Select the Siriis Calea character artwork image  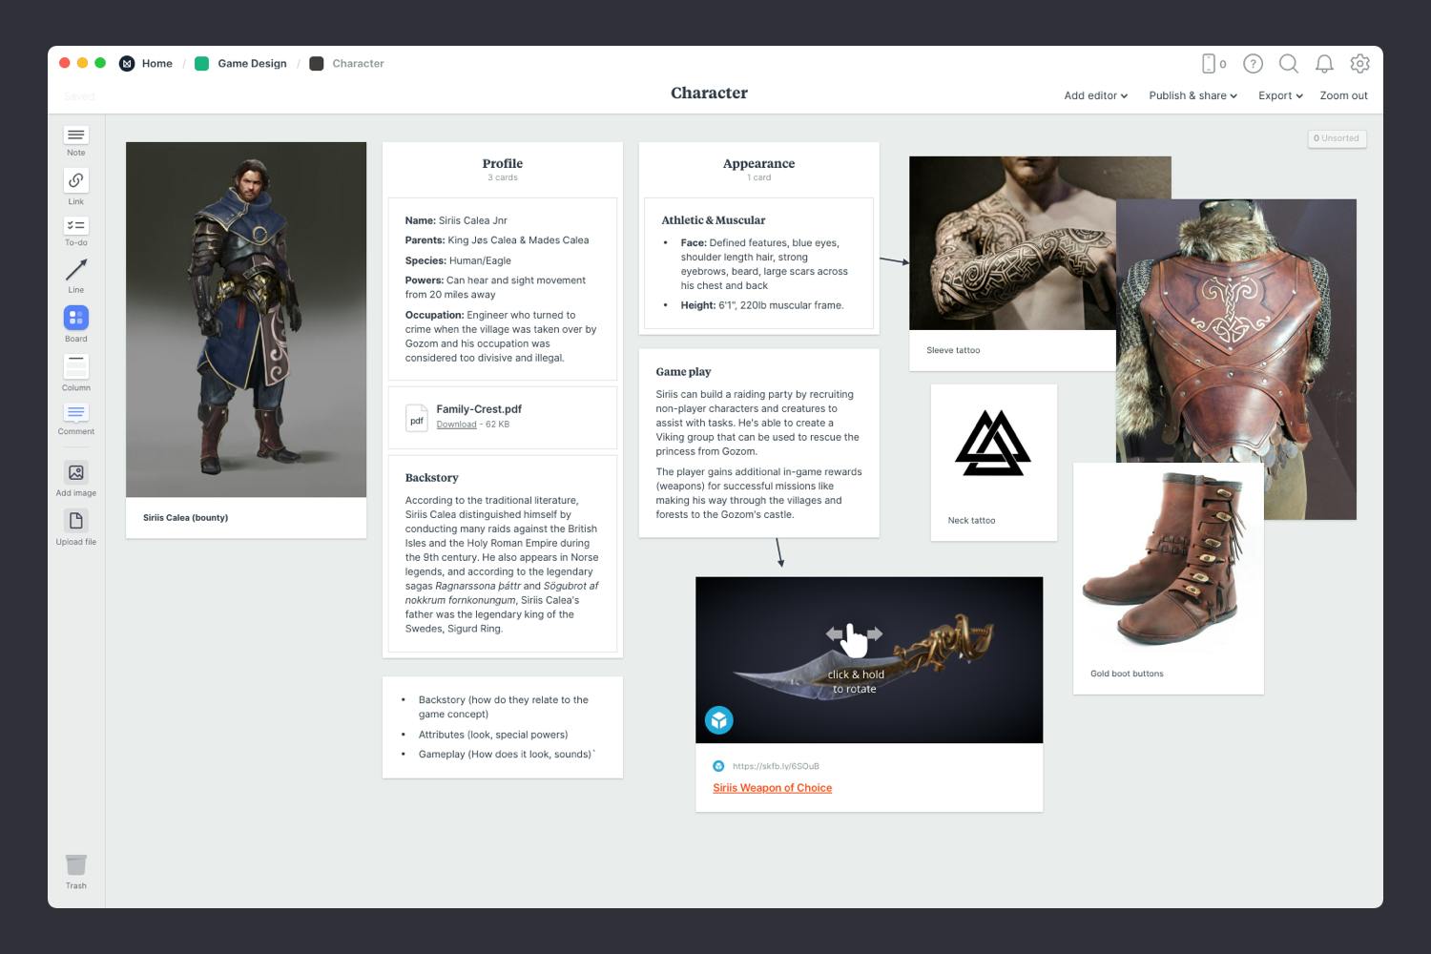[x=246, y=320]
